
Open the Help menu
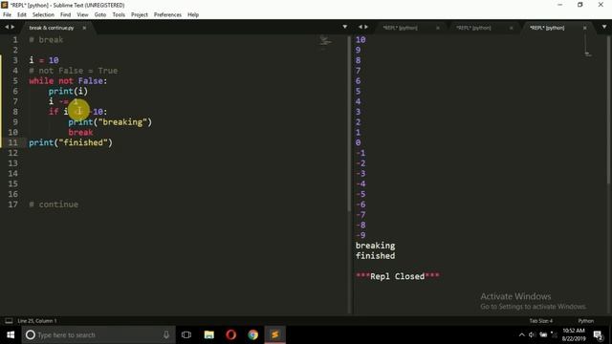[193, 15]
